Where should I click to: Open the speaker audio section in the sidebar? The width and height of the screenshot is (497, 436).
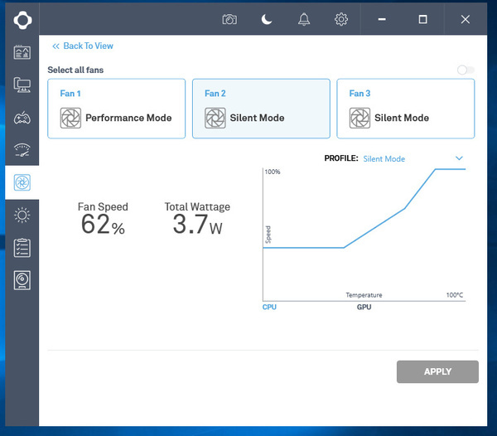(22, 280)
